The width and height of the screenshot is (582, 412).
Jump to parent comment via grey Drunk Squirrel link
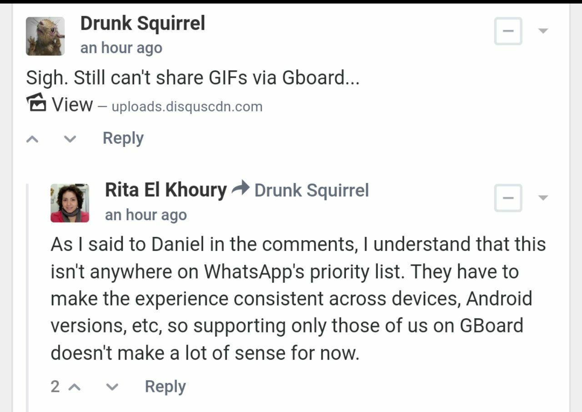311,191
